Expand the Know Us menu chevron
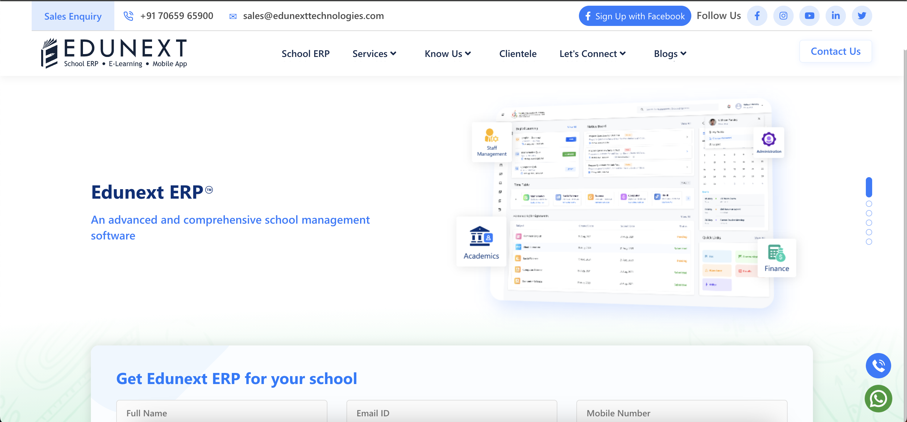The image size is (907, 422). pos(467,53)
